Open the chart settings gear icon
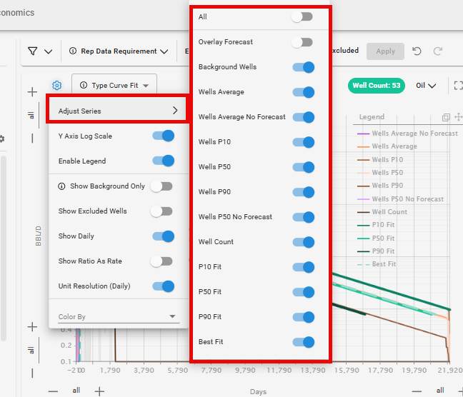The image size is (463, 397). pyautogui.click(x=57, y=86)
